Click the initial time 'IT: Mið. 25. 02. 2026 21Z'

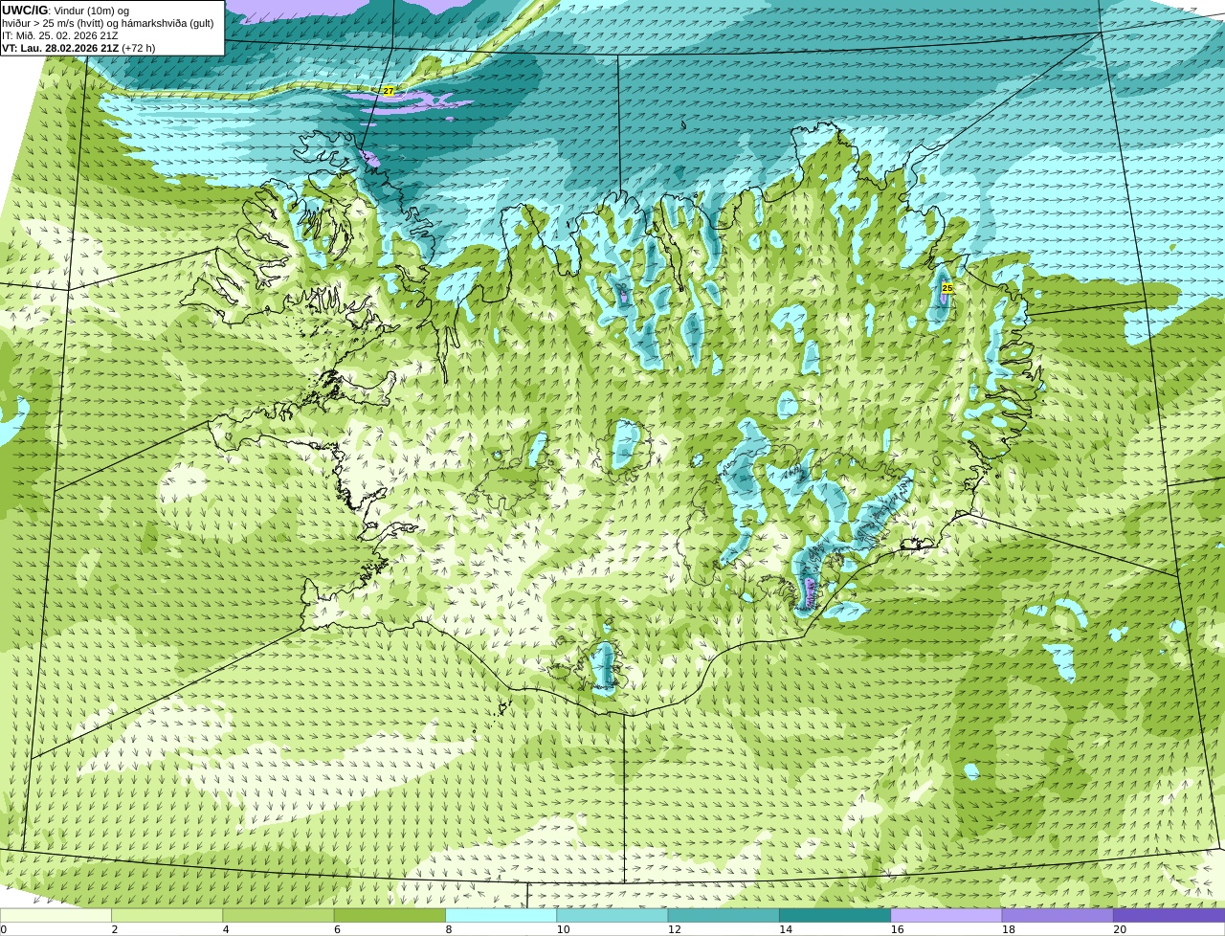click(59, 35)
